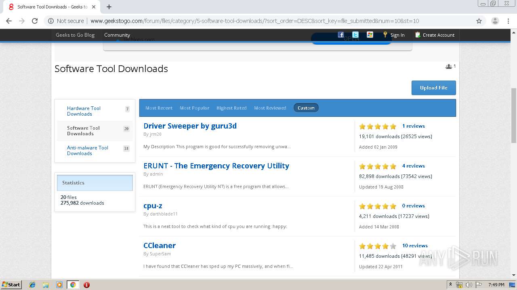View the 0 reviews link for cpu-z
The height and width of the screenshot is (290, 517).
coord(413,206)
